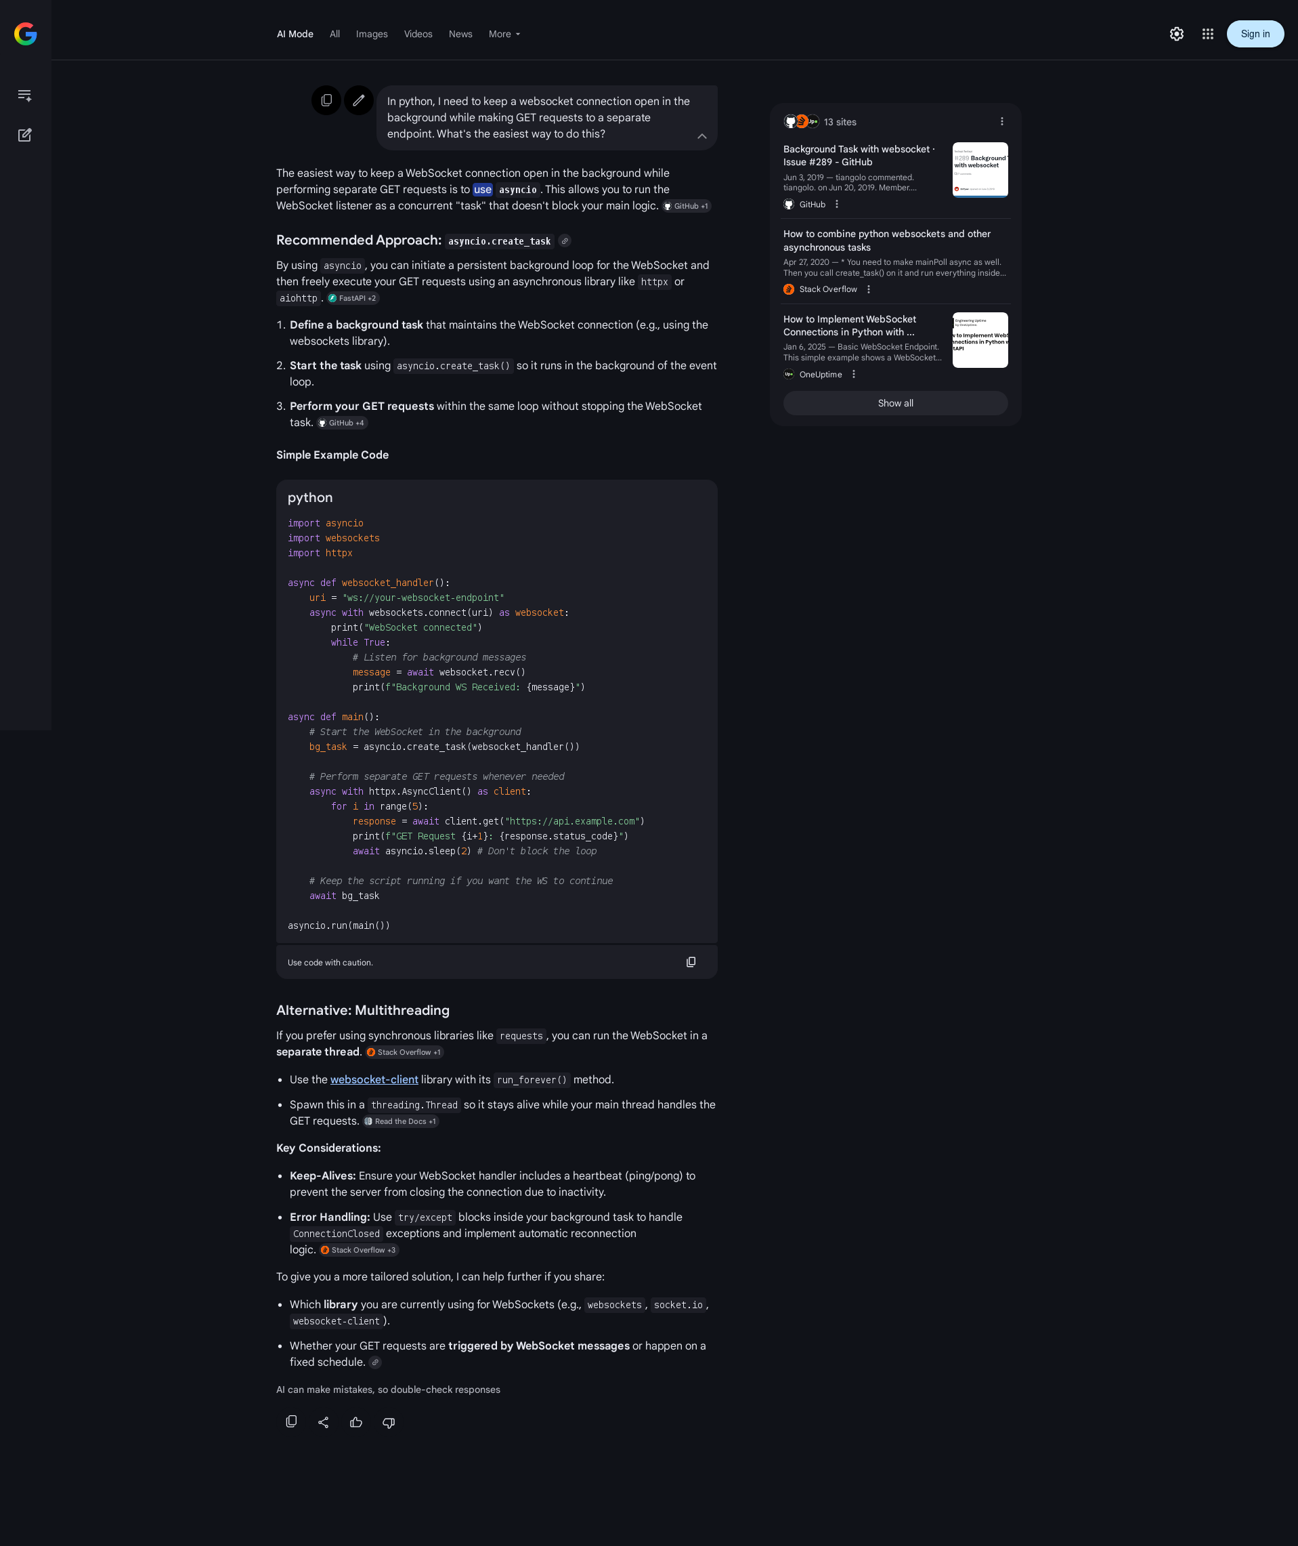Switch to the Images tab
This screenshot has height=1546, width=1298.
372,34
